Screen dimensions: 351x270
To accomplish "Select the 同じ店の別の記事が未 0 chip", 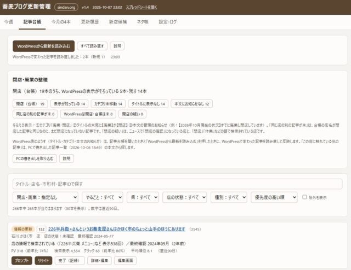I will [35, 114].
